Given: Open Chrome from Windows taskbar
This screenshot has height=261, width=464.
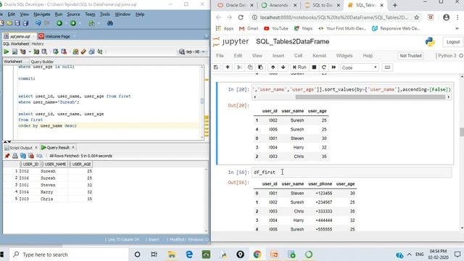Looking at the screenshot, I should 257,254.
